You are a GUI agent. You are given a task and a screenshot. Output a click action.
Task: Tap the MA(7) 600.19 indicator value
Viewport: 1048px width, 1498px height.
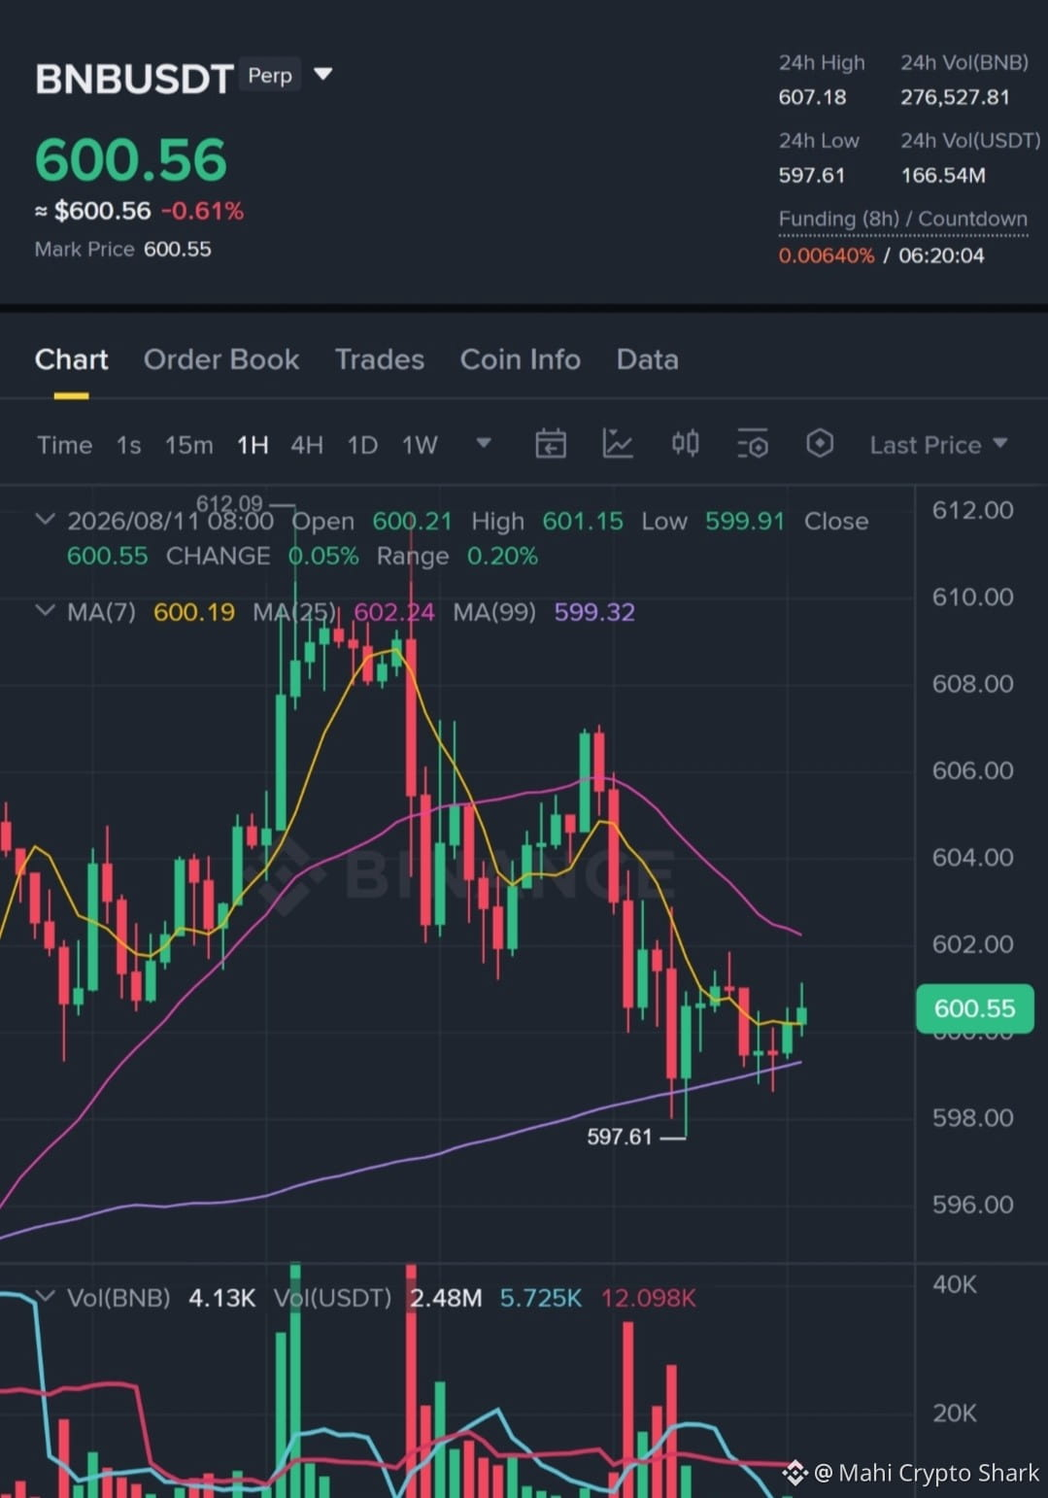click(x=194, y=612)
